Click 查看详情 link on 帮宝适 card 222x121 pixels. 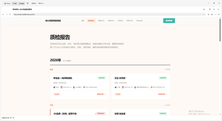click(x=101, y=94)
